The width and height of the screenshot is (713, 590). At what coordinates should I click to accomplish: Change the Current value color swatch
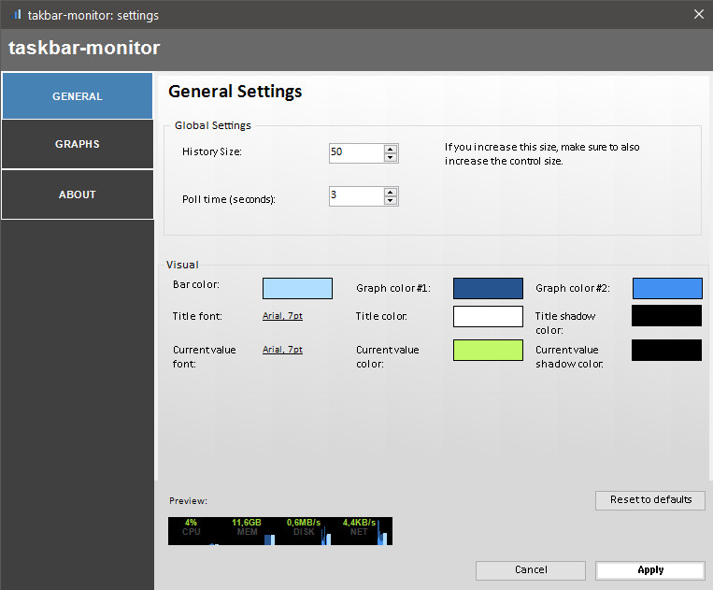click(x=488, y=351)
